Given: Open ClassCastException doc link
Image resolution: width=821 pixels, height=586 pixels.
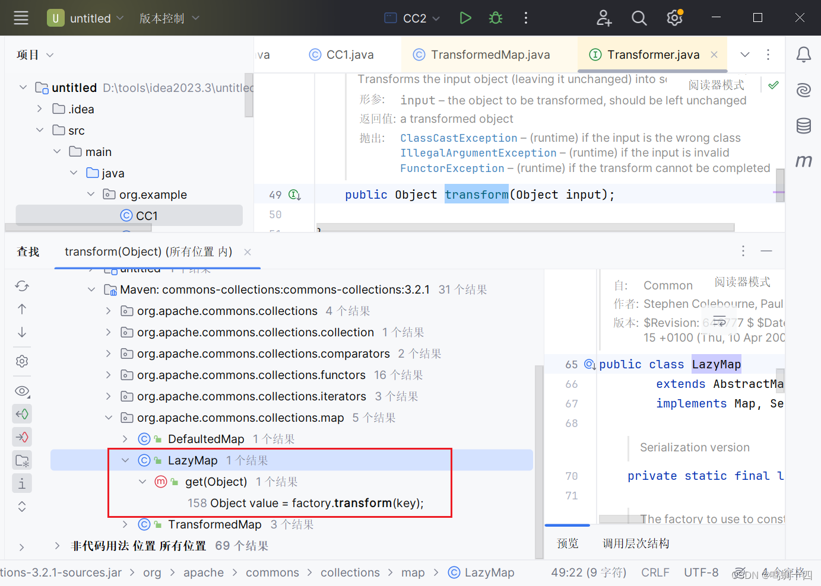Looking at the screenshot, I should [x=459, y=138].
